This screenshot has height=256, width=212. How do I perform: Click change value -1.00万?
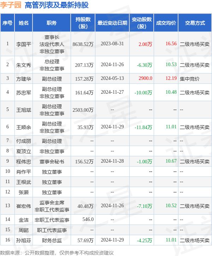145,162
